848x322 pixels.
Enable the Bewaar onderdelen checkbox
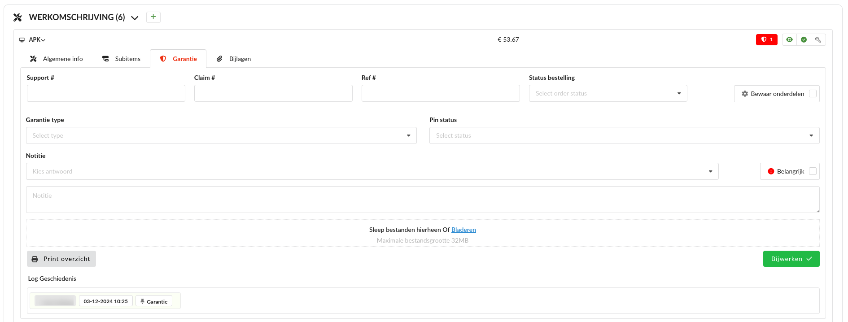[813, 94]
